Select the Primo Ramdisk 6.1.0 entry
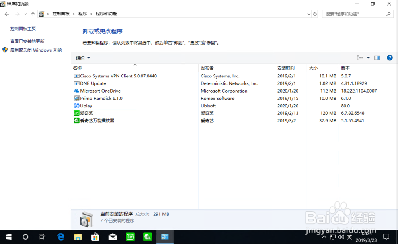Viewport: 398px width, 244px height. 101,98
